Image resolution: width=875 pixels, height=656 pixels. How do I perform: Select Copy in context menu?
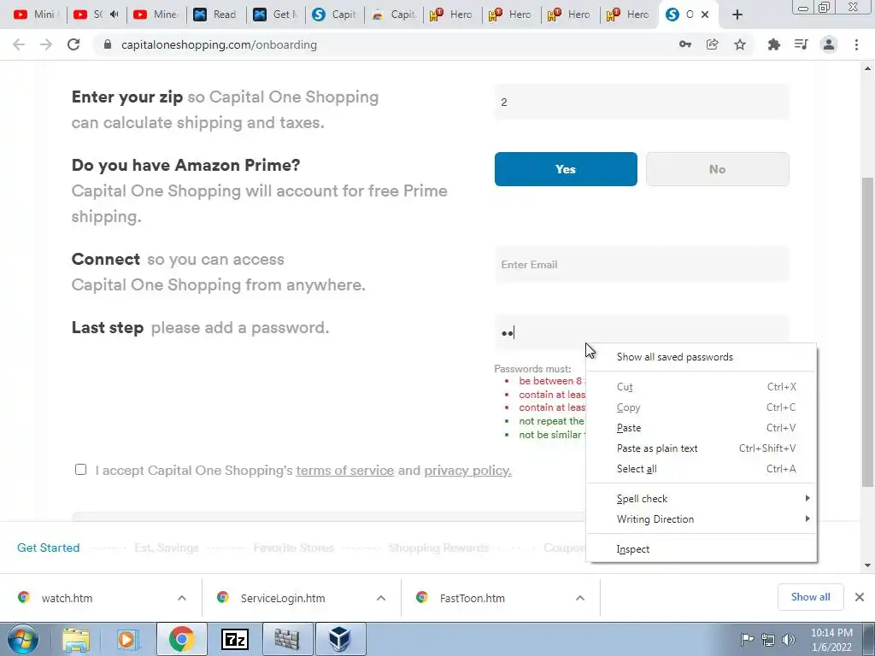coord(702,407)
